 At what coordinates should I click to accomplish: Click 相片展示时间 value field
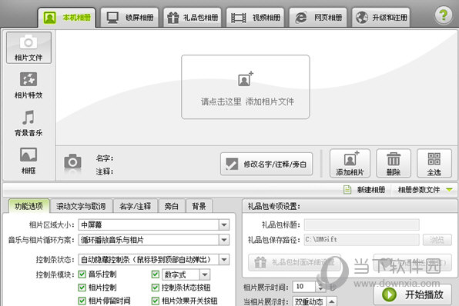coord(304,287)
